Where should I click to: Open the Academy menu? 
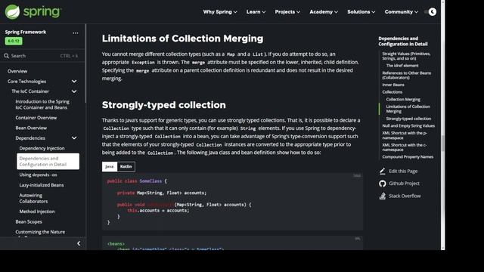[324, 12]
